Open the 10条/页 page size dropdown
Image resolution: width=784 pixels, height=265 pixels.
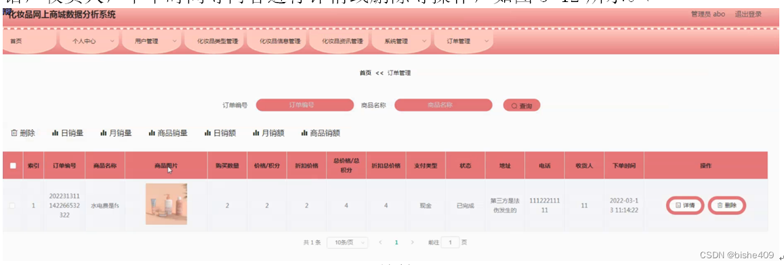[348, 243]
